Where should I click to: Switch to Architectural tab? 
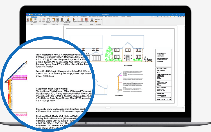(x=34, y=17)
